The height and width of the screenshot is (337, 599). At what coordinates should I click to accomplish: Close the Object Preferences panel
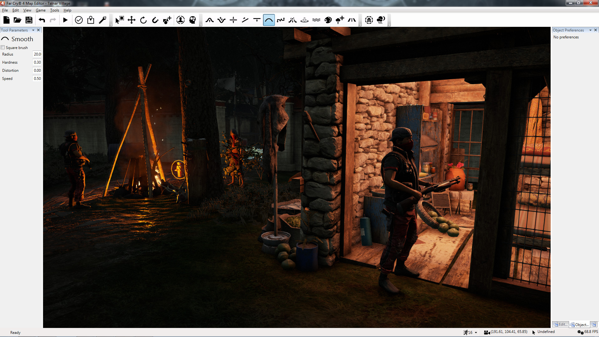coord(596,30)
